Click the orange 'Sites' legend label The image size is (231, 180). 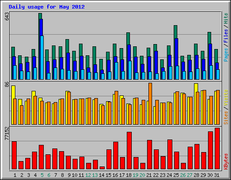click(226, 118)
